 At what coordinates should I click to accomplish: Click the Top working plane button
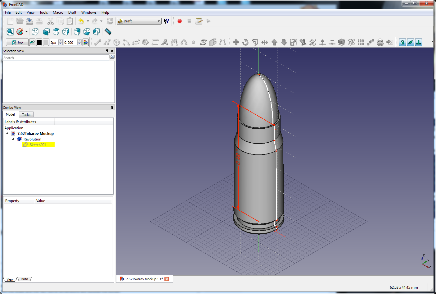pyautogui.click(x=17, y=42)
